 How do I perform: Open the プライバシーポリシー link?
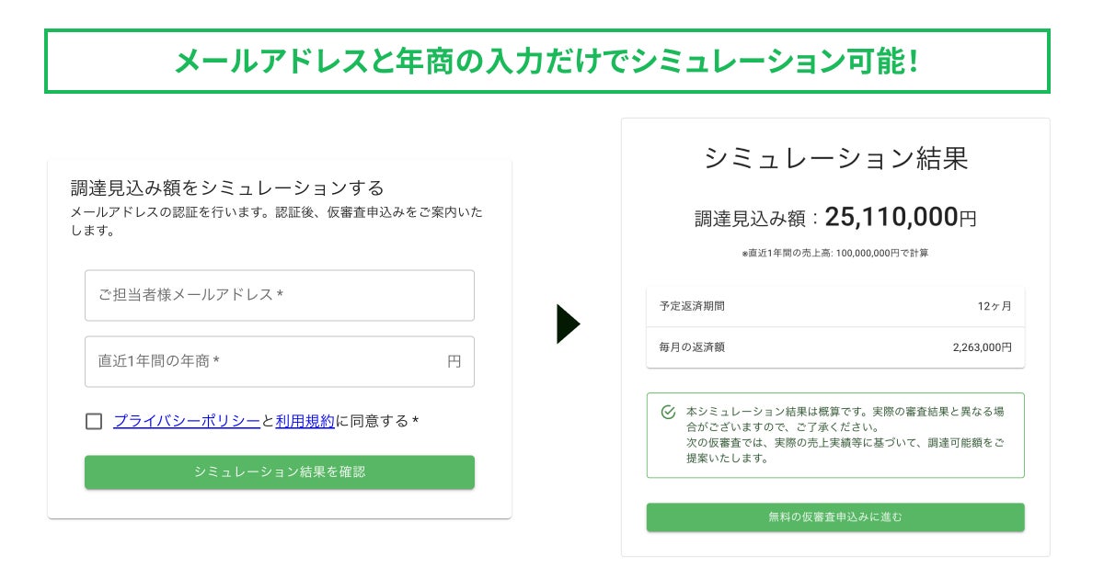tap(187, 421)
